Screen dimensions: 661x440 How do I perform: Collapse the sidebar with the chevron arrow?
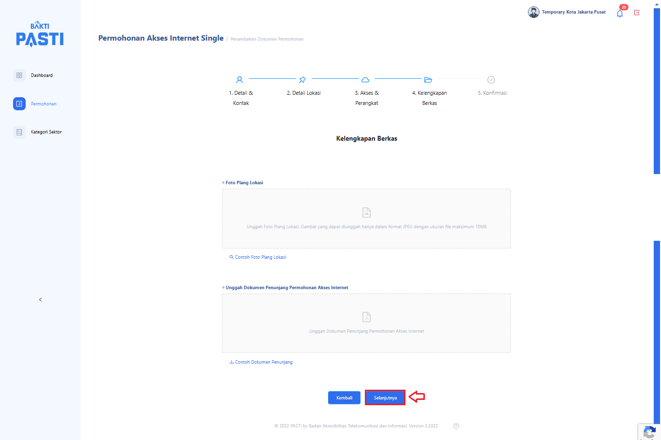pyautogui.click(x=40, y=300)
